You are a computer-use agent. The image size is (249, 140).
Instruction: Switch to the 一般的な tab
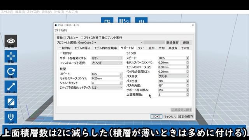[65, 48]
